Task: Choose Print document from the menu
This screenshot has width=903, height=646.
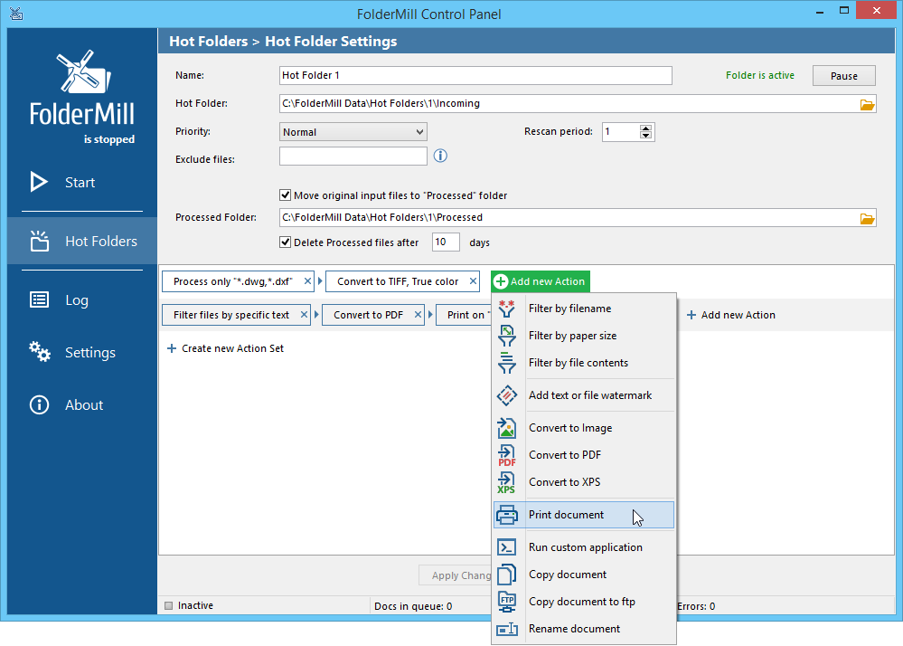Action: click(584, 515)
